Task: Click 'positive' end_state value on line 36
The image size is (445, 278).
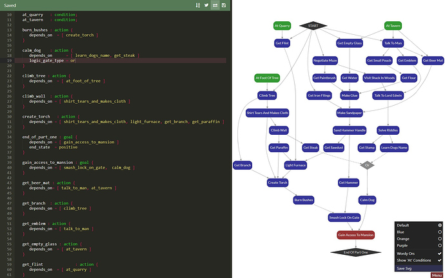Action: pyautogui.click(x=68, y=147)
